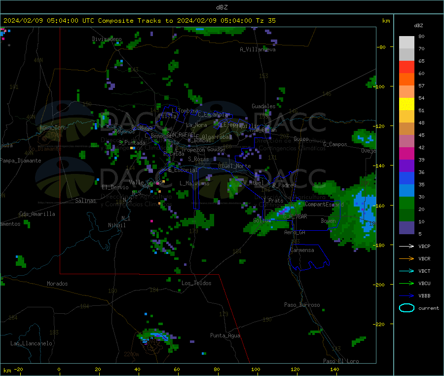Click the Nihuil map label
The height and width of the screenshot is (376, 444).
(x=116, y=225)
